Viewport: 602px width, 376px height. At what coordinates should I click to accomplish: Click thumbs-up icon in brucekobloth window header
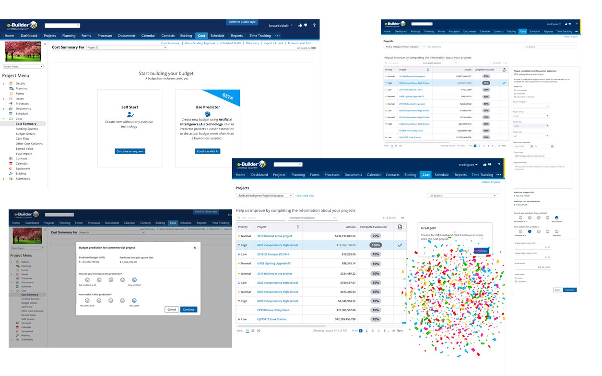coord(300,25)
